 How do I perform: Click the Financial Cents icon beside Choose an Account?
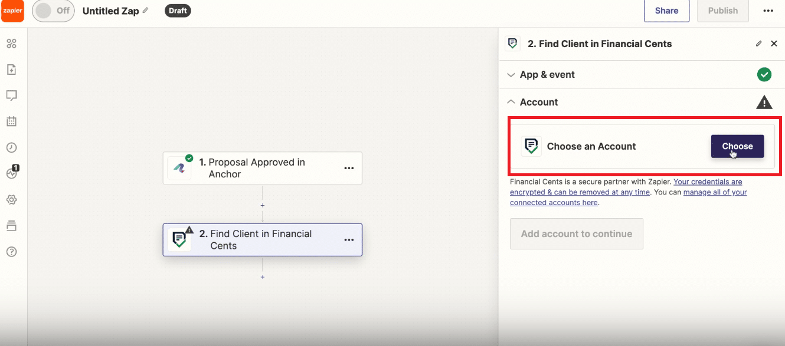pos(531,146)
